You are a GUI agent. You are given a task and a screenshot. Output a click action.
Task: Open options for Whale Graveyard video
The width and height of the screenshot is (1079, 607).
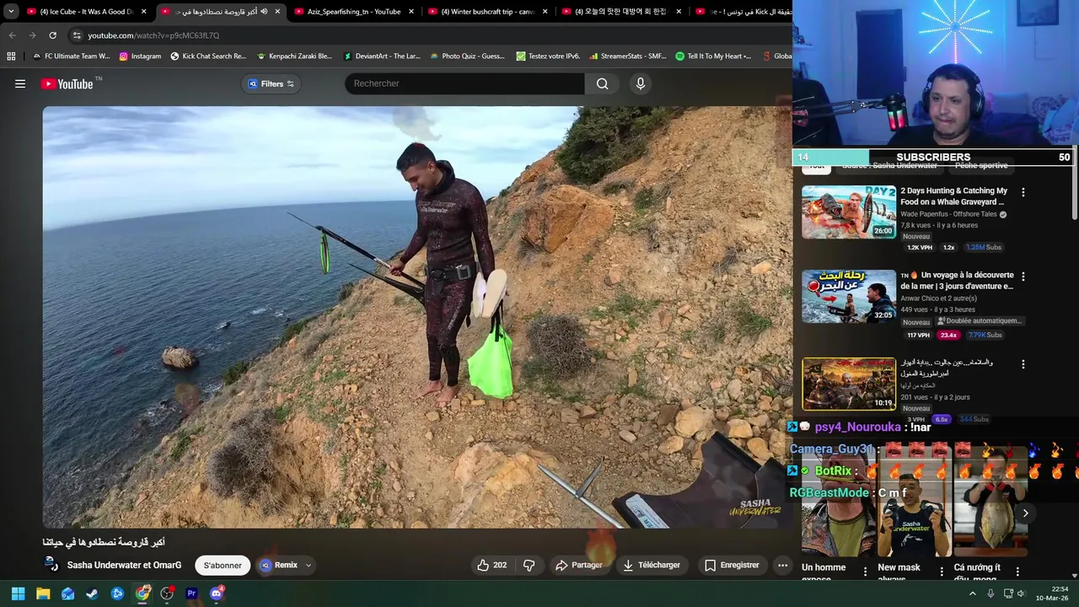(1023, 192)
